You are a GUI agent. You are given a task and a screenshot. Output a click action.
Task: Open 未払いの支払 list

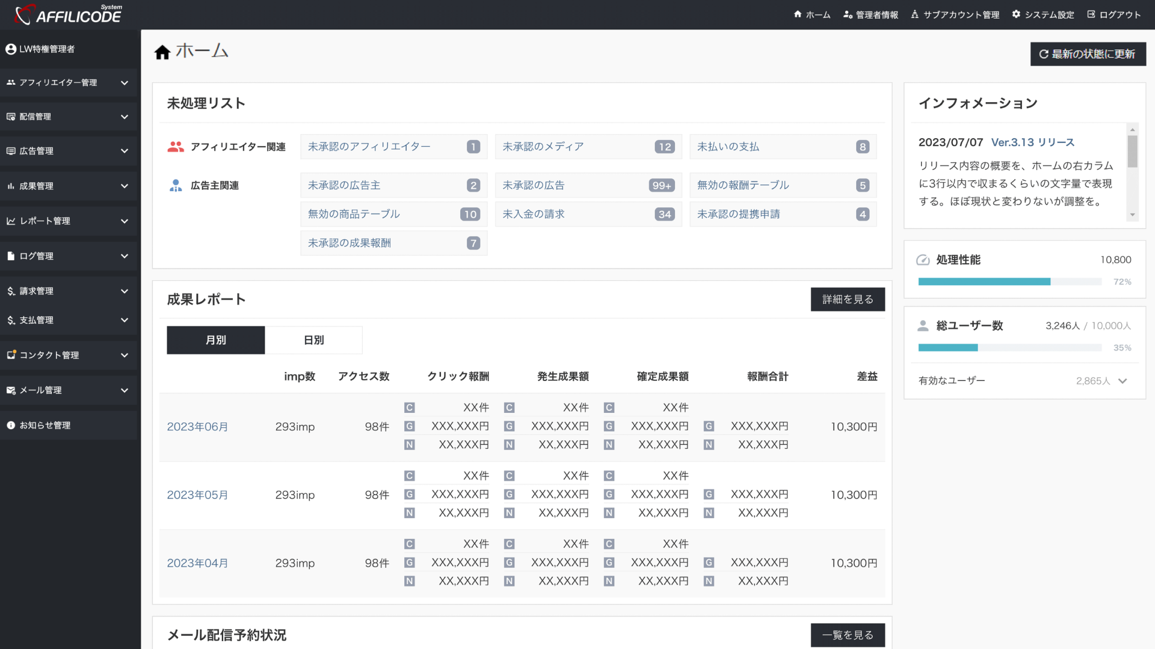click(x=783, y=147)
